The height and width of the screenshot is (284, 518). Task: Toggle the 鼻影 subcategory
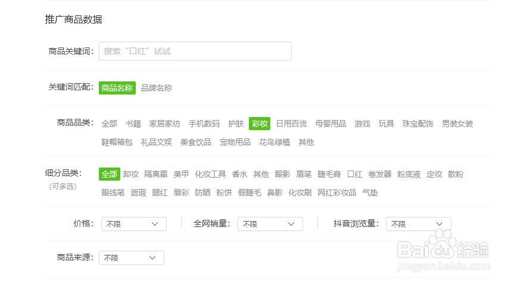coord(275,193)
